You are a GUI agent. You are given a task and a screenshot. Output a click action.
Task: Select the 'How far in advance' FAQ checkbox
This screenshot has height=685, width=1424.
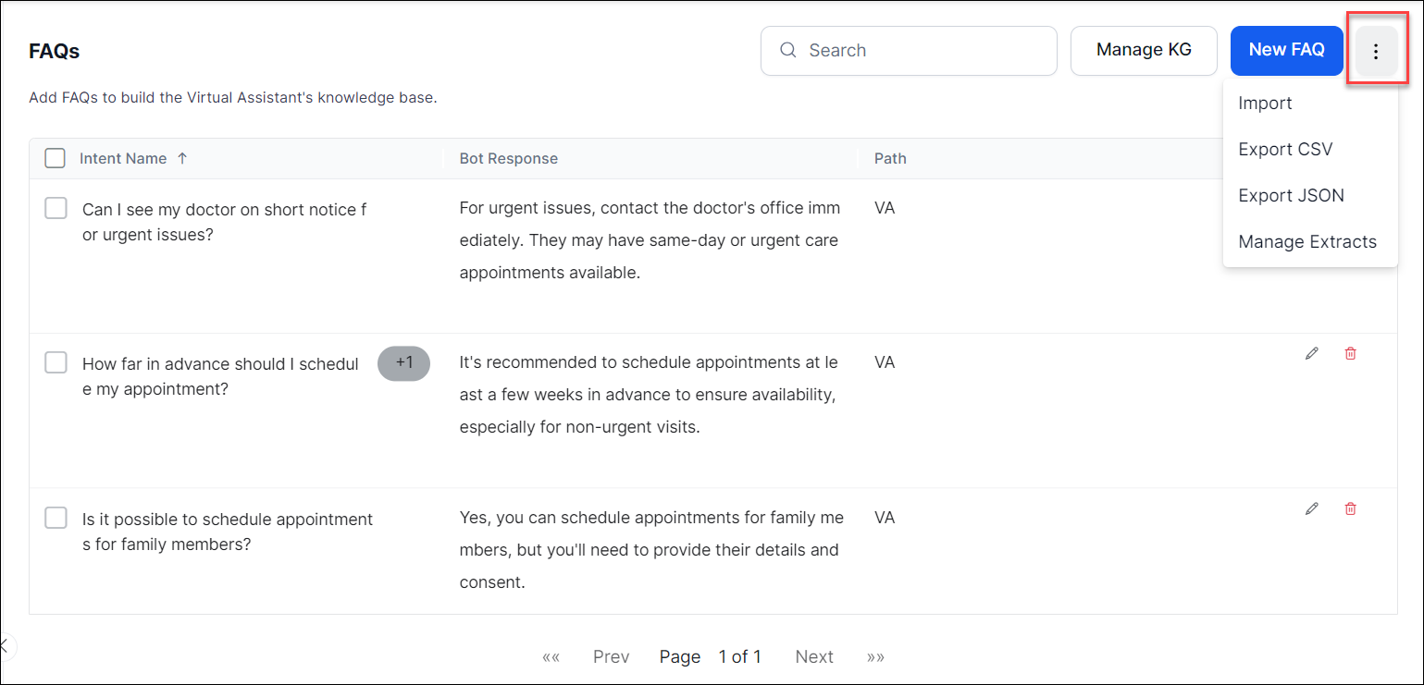(56, 362)
